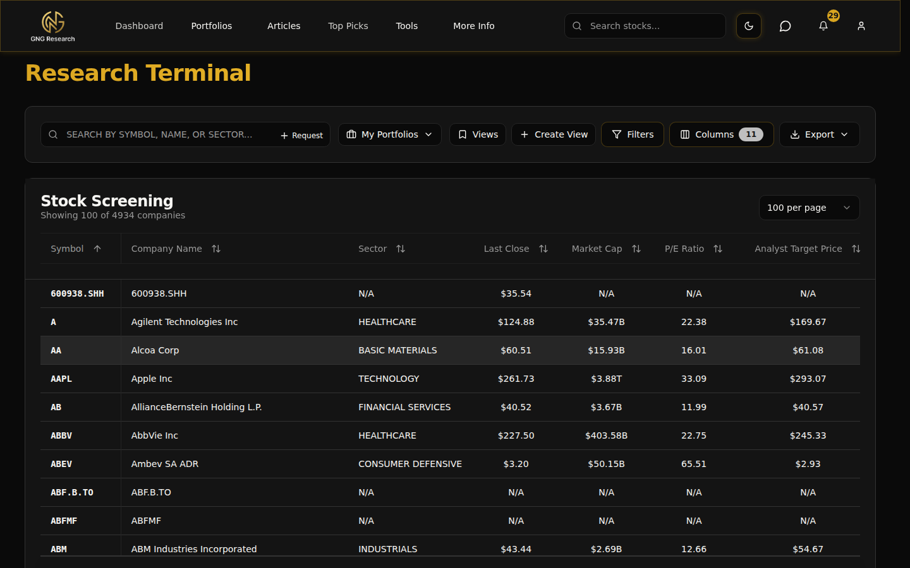Open More Info menu

tap(474, 26)
